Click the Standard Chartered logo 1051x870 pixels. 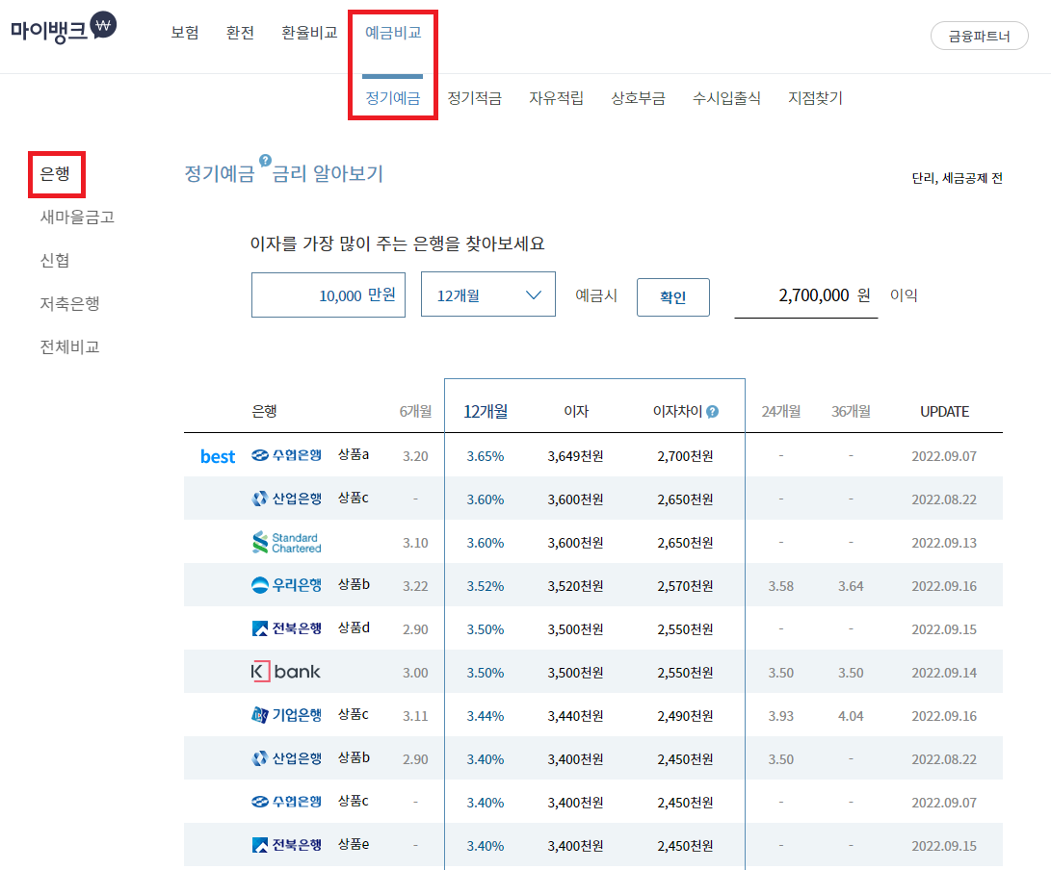[286, 543]
